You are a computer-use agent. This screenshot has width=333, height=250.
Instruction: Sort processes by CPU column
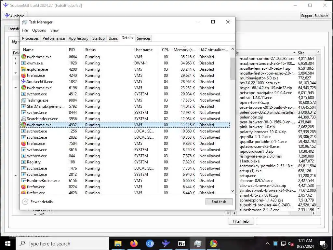click(x=165, y=50)
